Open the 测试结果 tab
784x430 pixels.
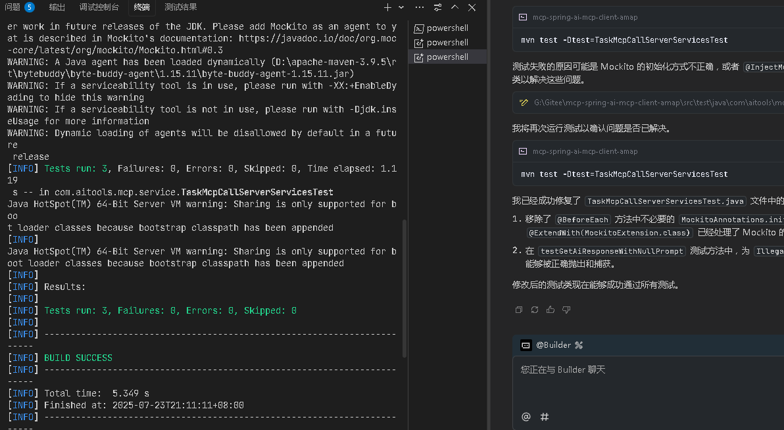[181, 7]
